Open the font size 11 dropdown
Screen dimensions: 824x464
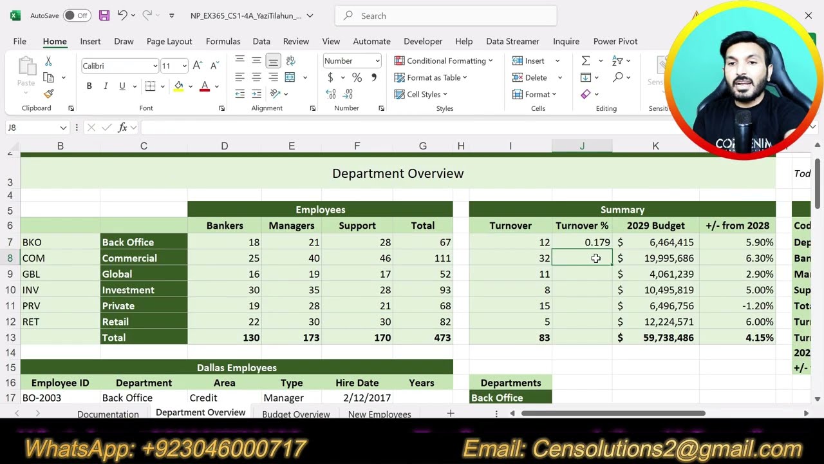(x=184, y=66)
